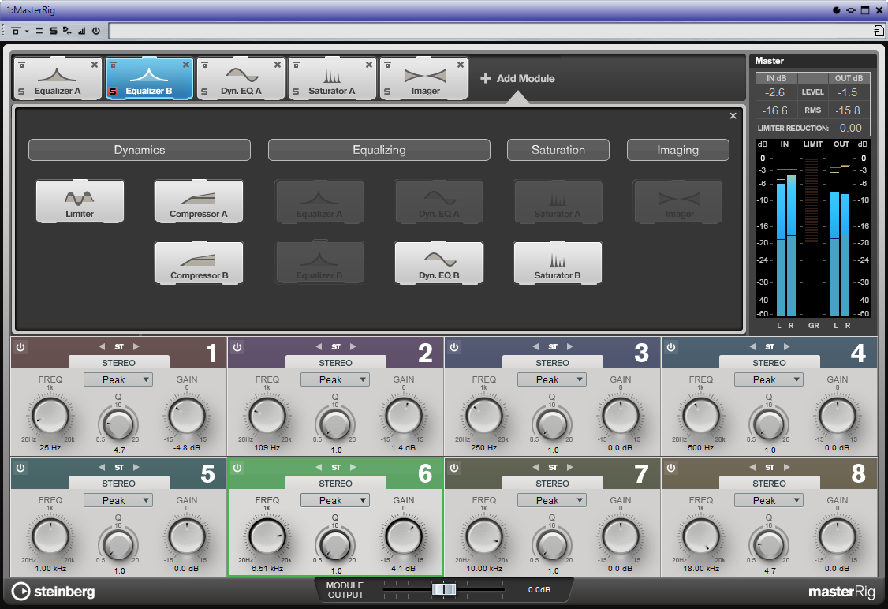Click the preset name field in toolbar

[x=489, y=31]
